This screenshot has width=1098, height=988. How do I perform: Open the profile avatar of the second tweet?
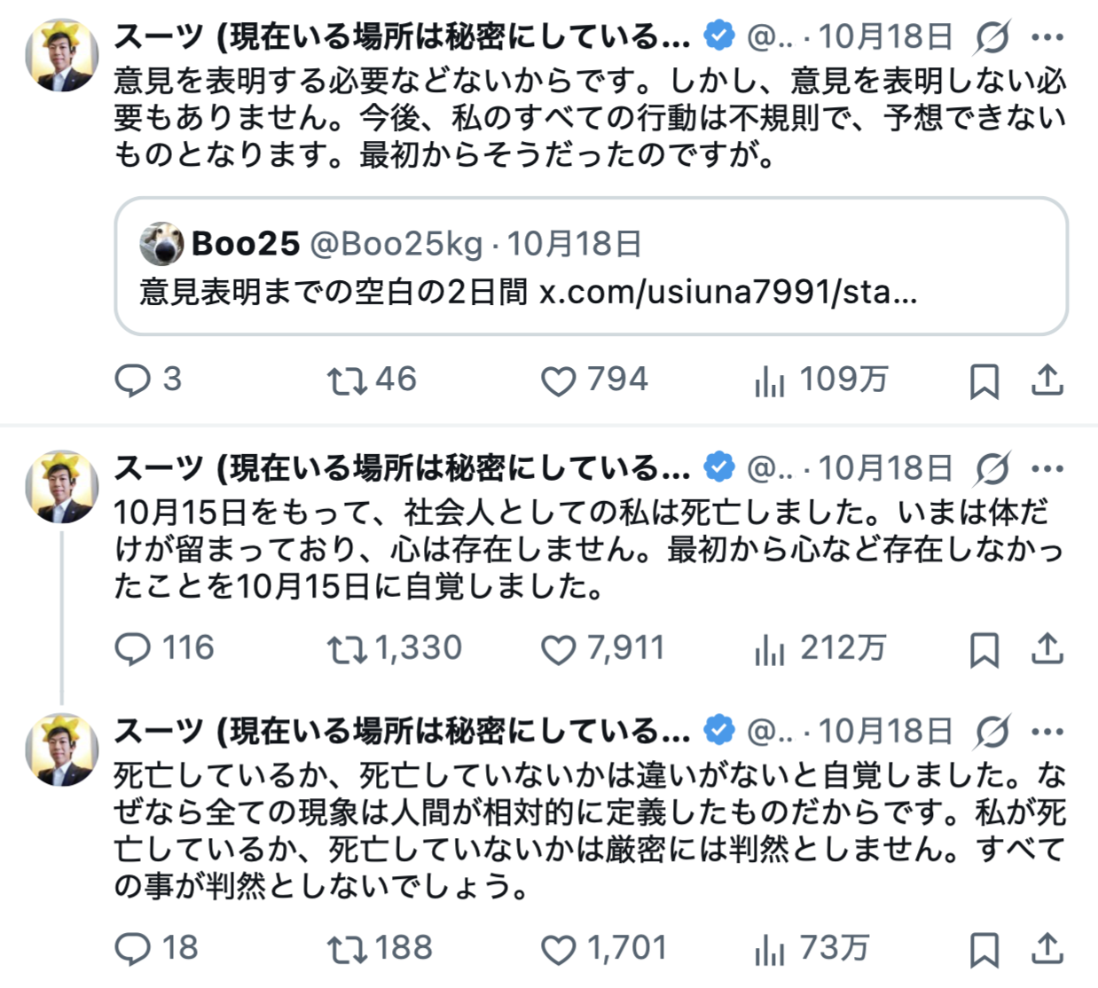point(62,487)
